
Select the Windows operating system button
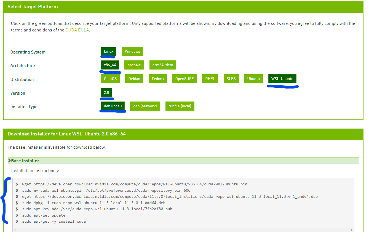point(132,51)
